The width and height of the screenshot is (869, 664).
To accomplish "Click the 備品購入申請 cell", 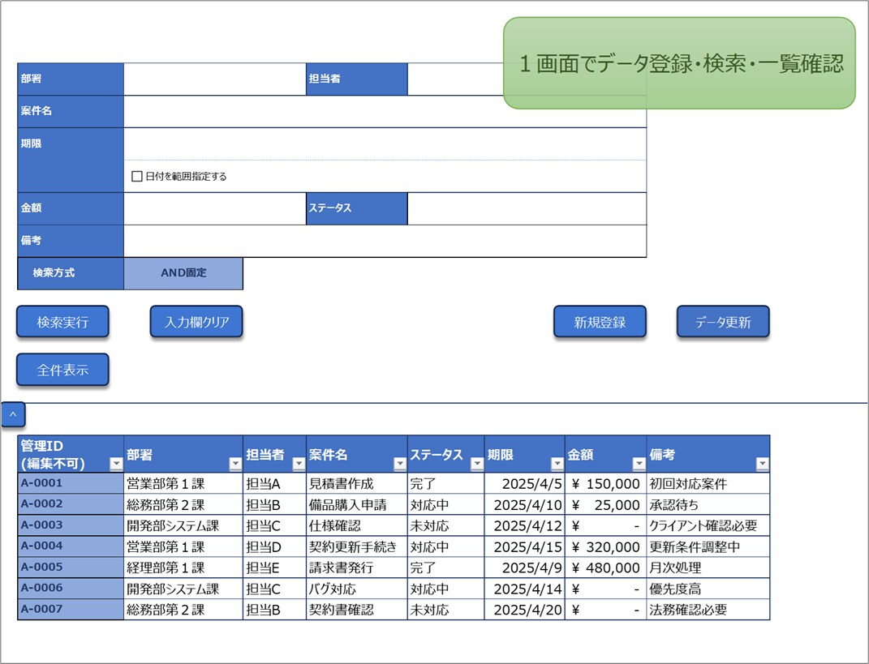I will coord(357,504).
